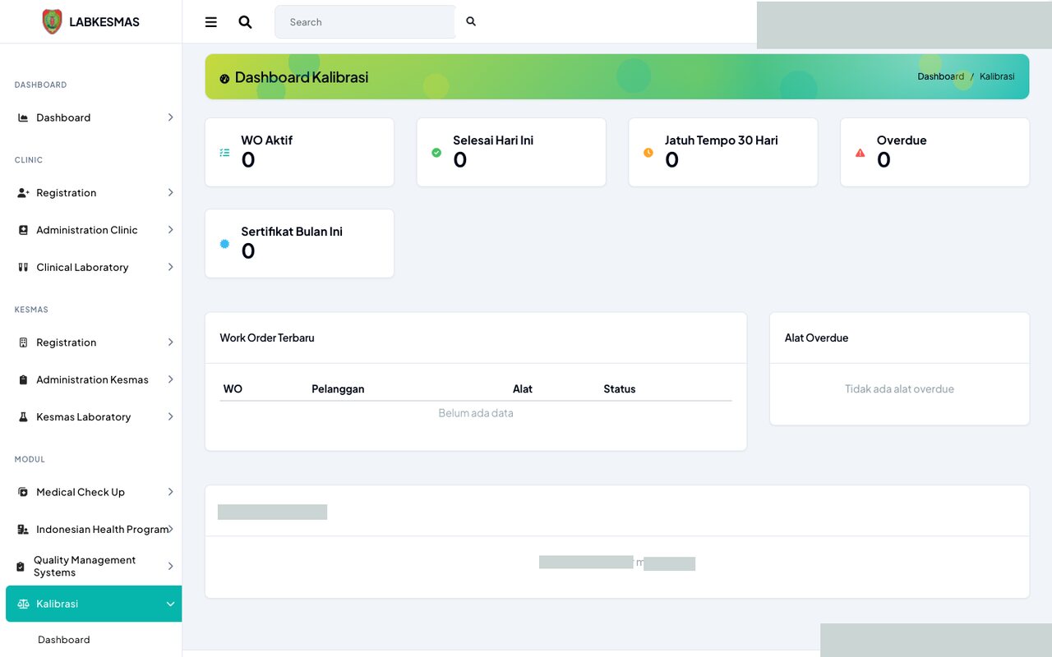Click the Quality Management Systems icon
Viewport: 1052px width, 657px height.
(x=21, y=567)
